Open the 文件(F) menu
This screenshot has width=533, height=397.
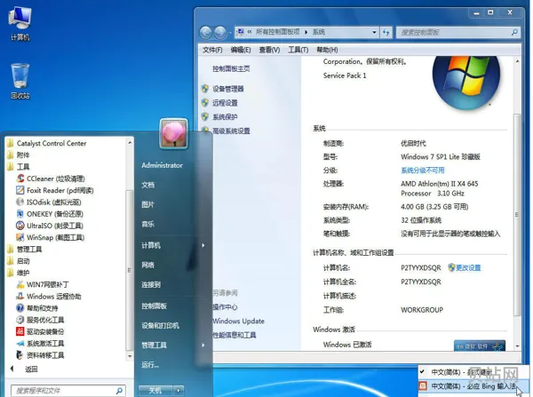[212, 50]
